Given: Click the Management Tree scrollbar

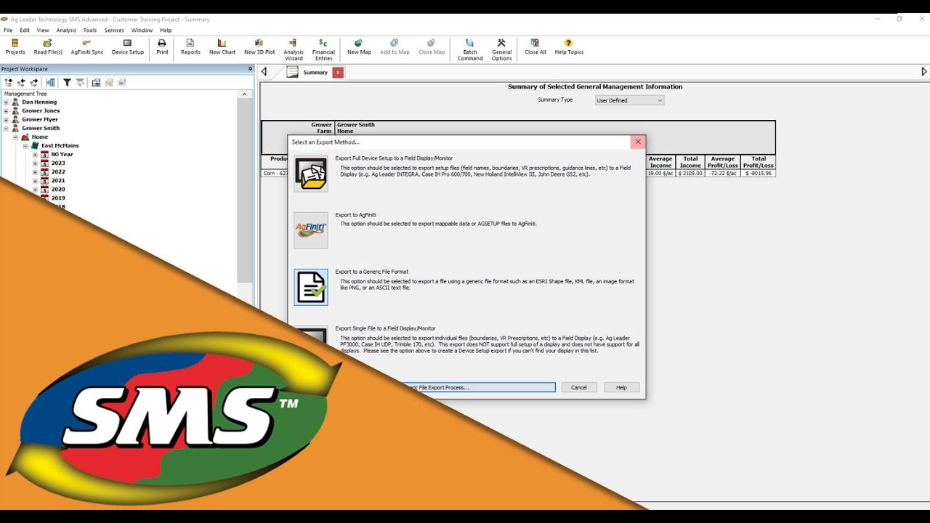Looking at the screenshot, I should pos(245,189).
